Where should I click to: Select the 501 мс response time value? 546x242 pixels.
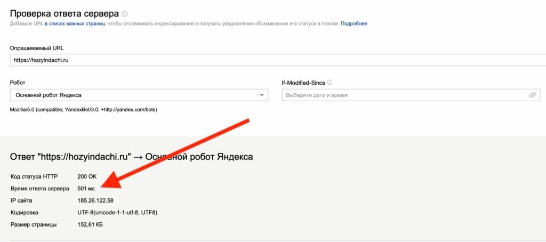86,189
